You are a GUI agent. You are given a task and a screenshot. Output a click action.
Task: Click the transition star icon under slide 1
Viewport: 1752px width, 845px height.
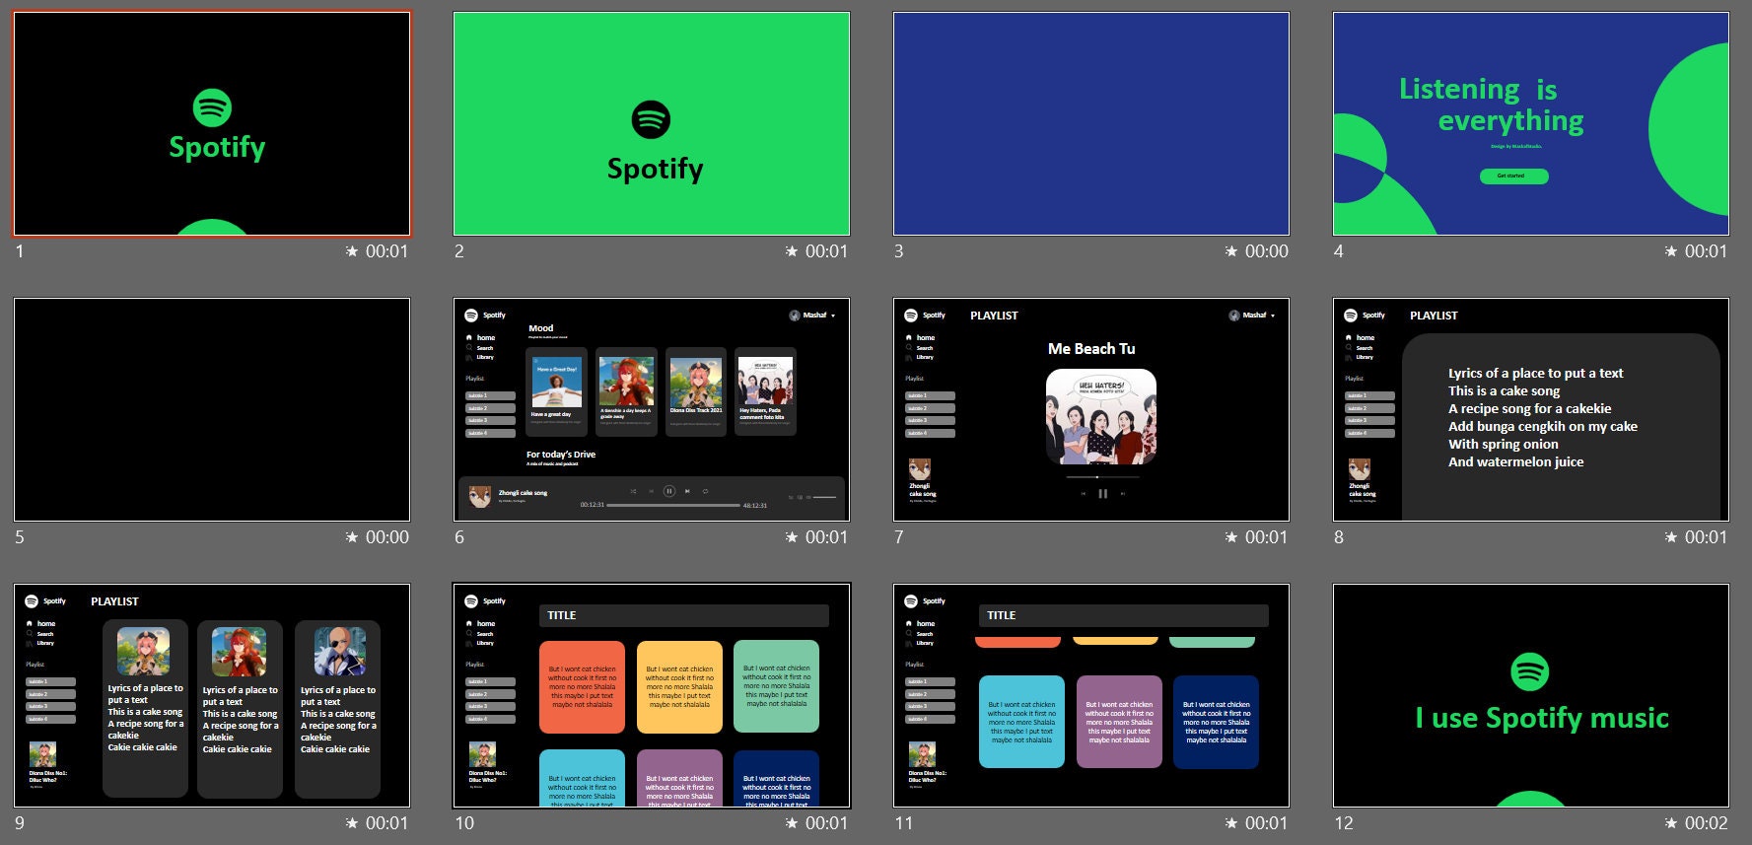(352, 251)
